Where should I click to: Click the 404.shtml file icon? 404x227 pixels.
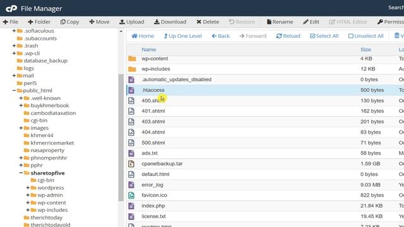[131, 132]
